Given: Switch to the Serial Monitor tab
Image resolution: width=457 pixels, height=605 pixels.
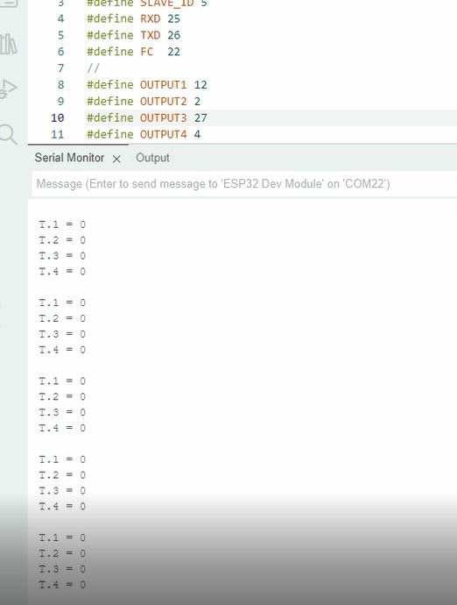Looking at the screenshot, I should pyautogui.click(x=69, y=158).
